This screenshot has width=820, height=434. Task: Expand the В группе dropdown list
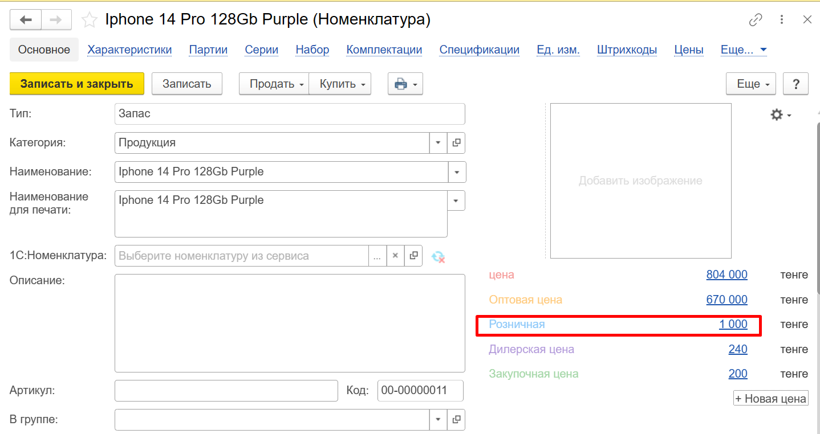pyautogui.click(x=438, y=420)
